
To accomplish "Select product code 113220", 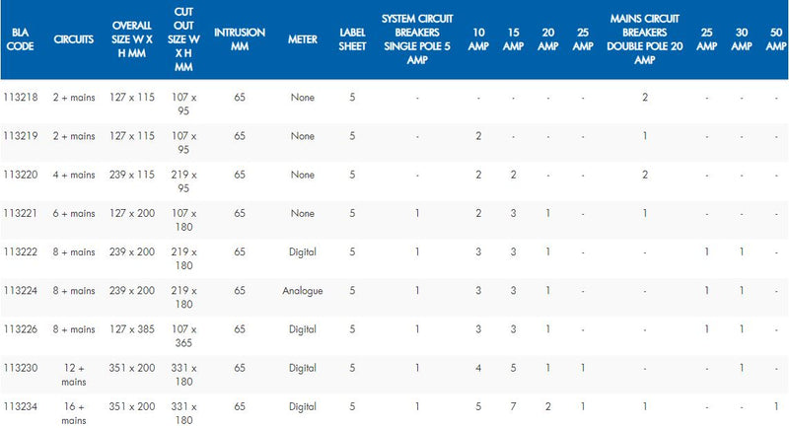I will [20, 175].
